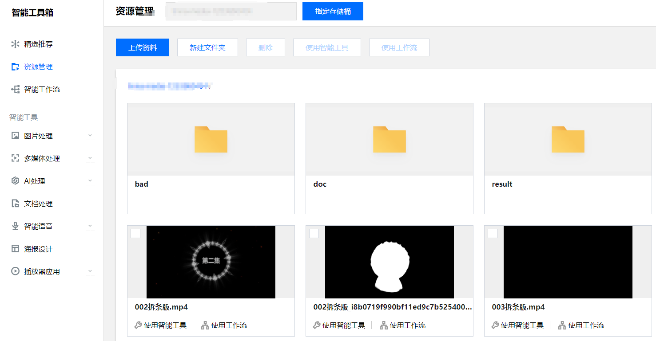Click 使用工作流 link under 003拆条版.mp4
This screenshot has width=656, height=341.
(586, 325)
